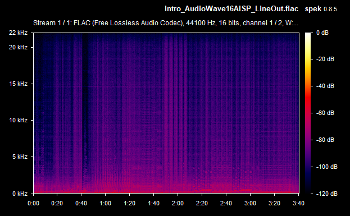
Task: Click the 0 kHz frequency axis label
Action: tap(20, 194)
